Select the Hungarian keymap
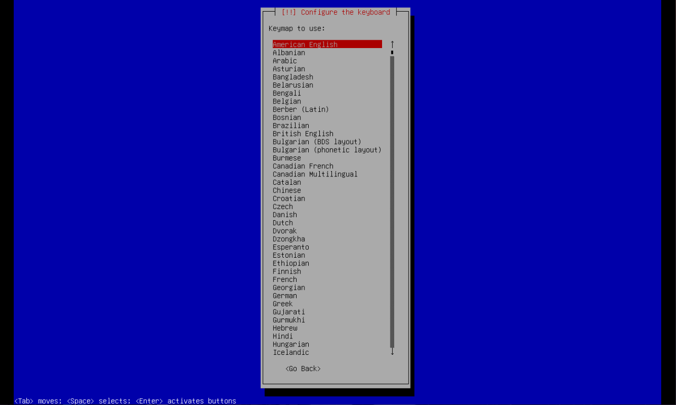Viewport: 676px width, 405px height. [291, 344]
